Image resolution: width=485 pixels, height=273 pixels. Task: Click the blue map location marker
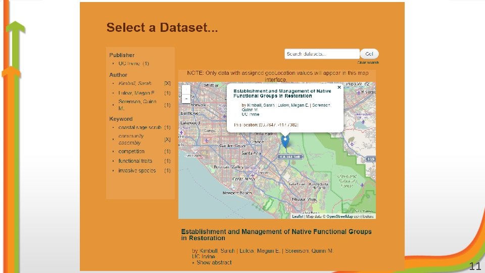(285, 141)
